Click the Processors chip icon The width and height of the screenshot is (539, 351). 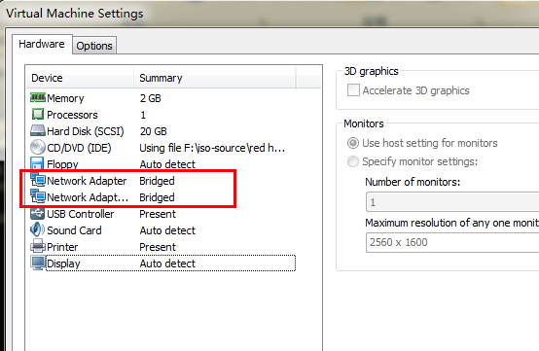38,115
